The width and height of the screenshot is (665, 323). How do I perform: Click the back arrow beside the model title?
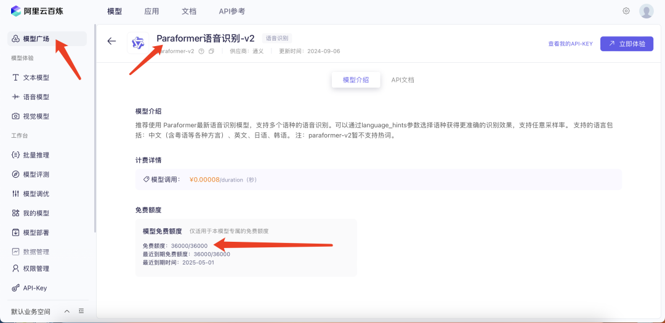(x=111, y=41)
